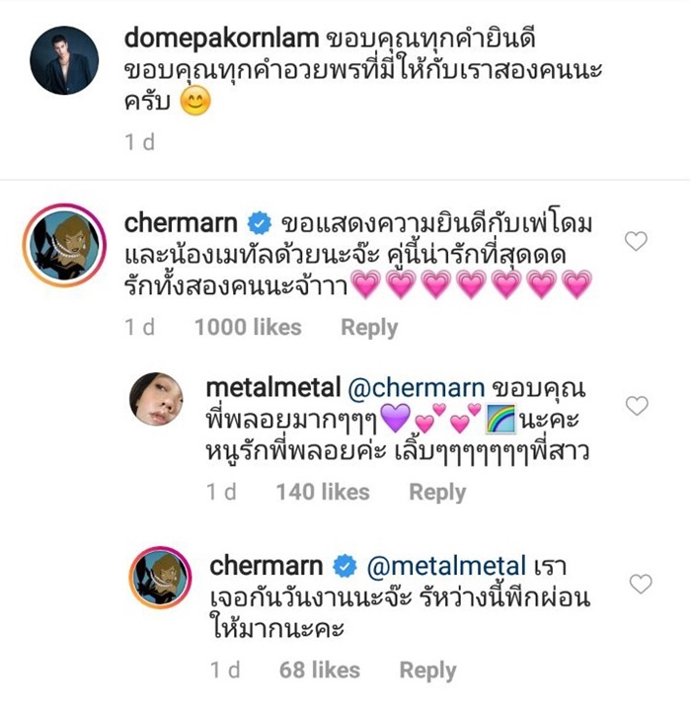Tap metalmetal's profile photo
This screenshot has height=713, width=691.
[x=157, y=399]
